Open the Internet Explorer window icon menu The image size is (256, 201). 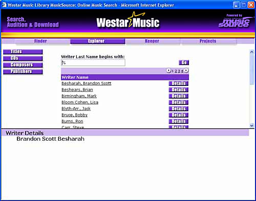click(x=4, y=5)
